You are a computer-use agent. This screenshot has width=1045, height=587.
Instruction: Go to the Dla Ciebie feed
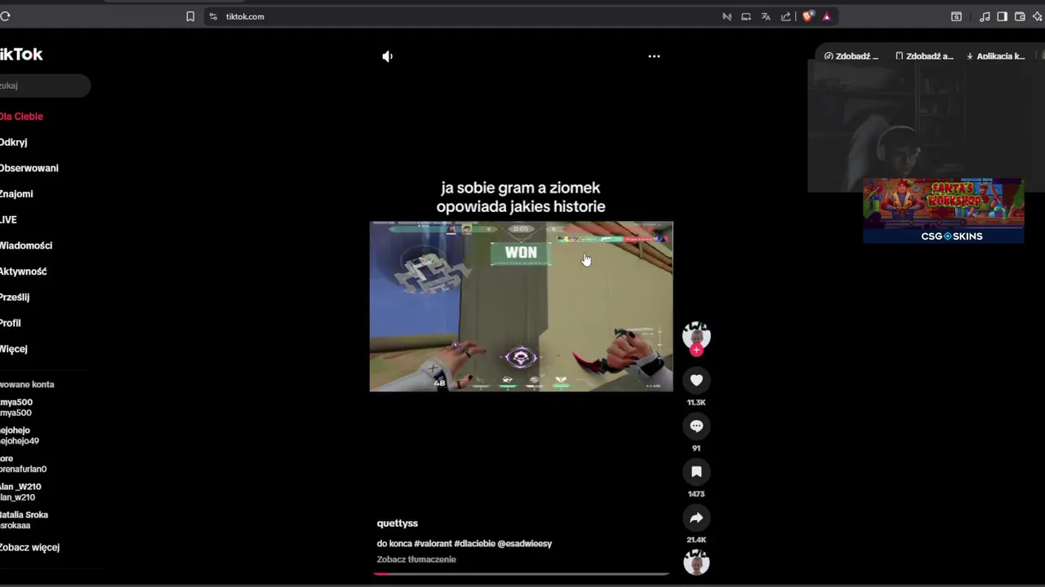coord(21,117)
